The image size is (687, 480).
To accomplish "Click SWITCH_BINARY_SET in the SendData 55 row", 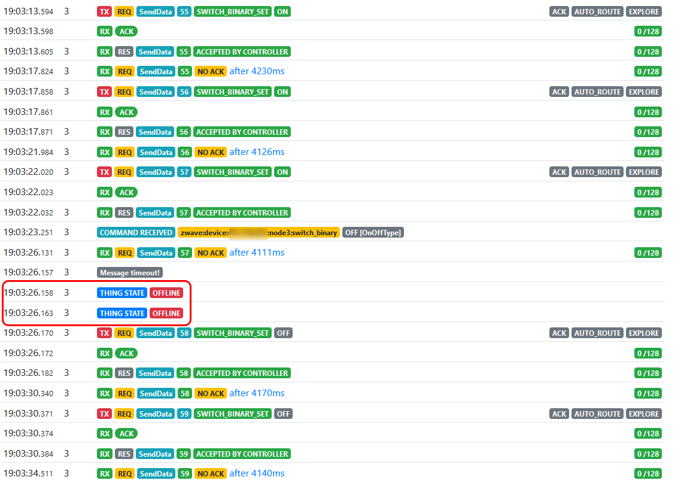I will pos(232,12).
